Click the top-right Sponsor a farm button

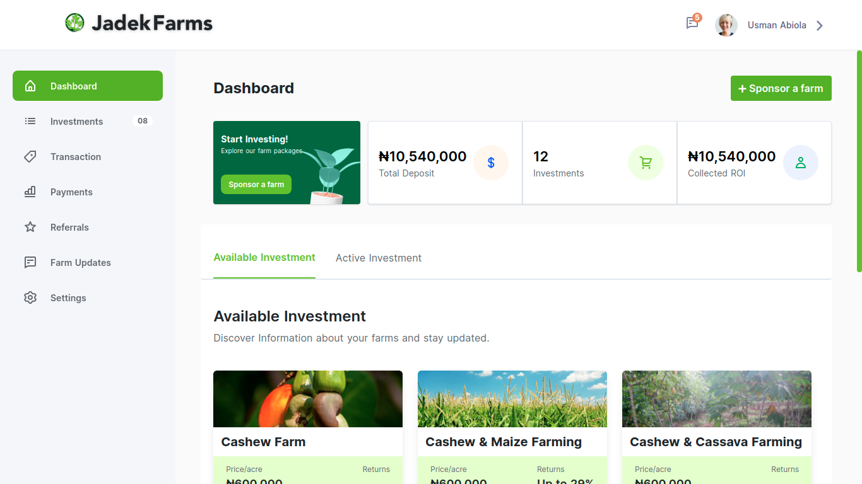click(x=781, y=88)
